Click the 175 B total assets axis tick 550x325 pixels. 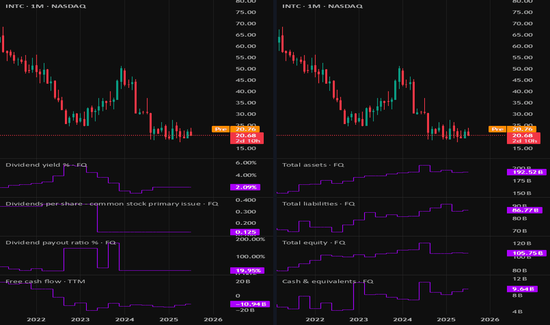pos(522,181)
